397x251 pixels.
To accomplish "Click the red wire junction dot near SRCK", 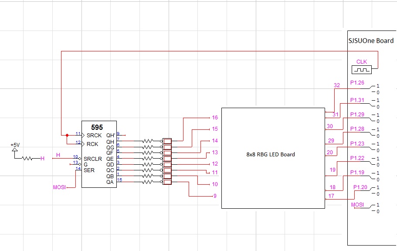I will click(x=67, y=135).
